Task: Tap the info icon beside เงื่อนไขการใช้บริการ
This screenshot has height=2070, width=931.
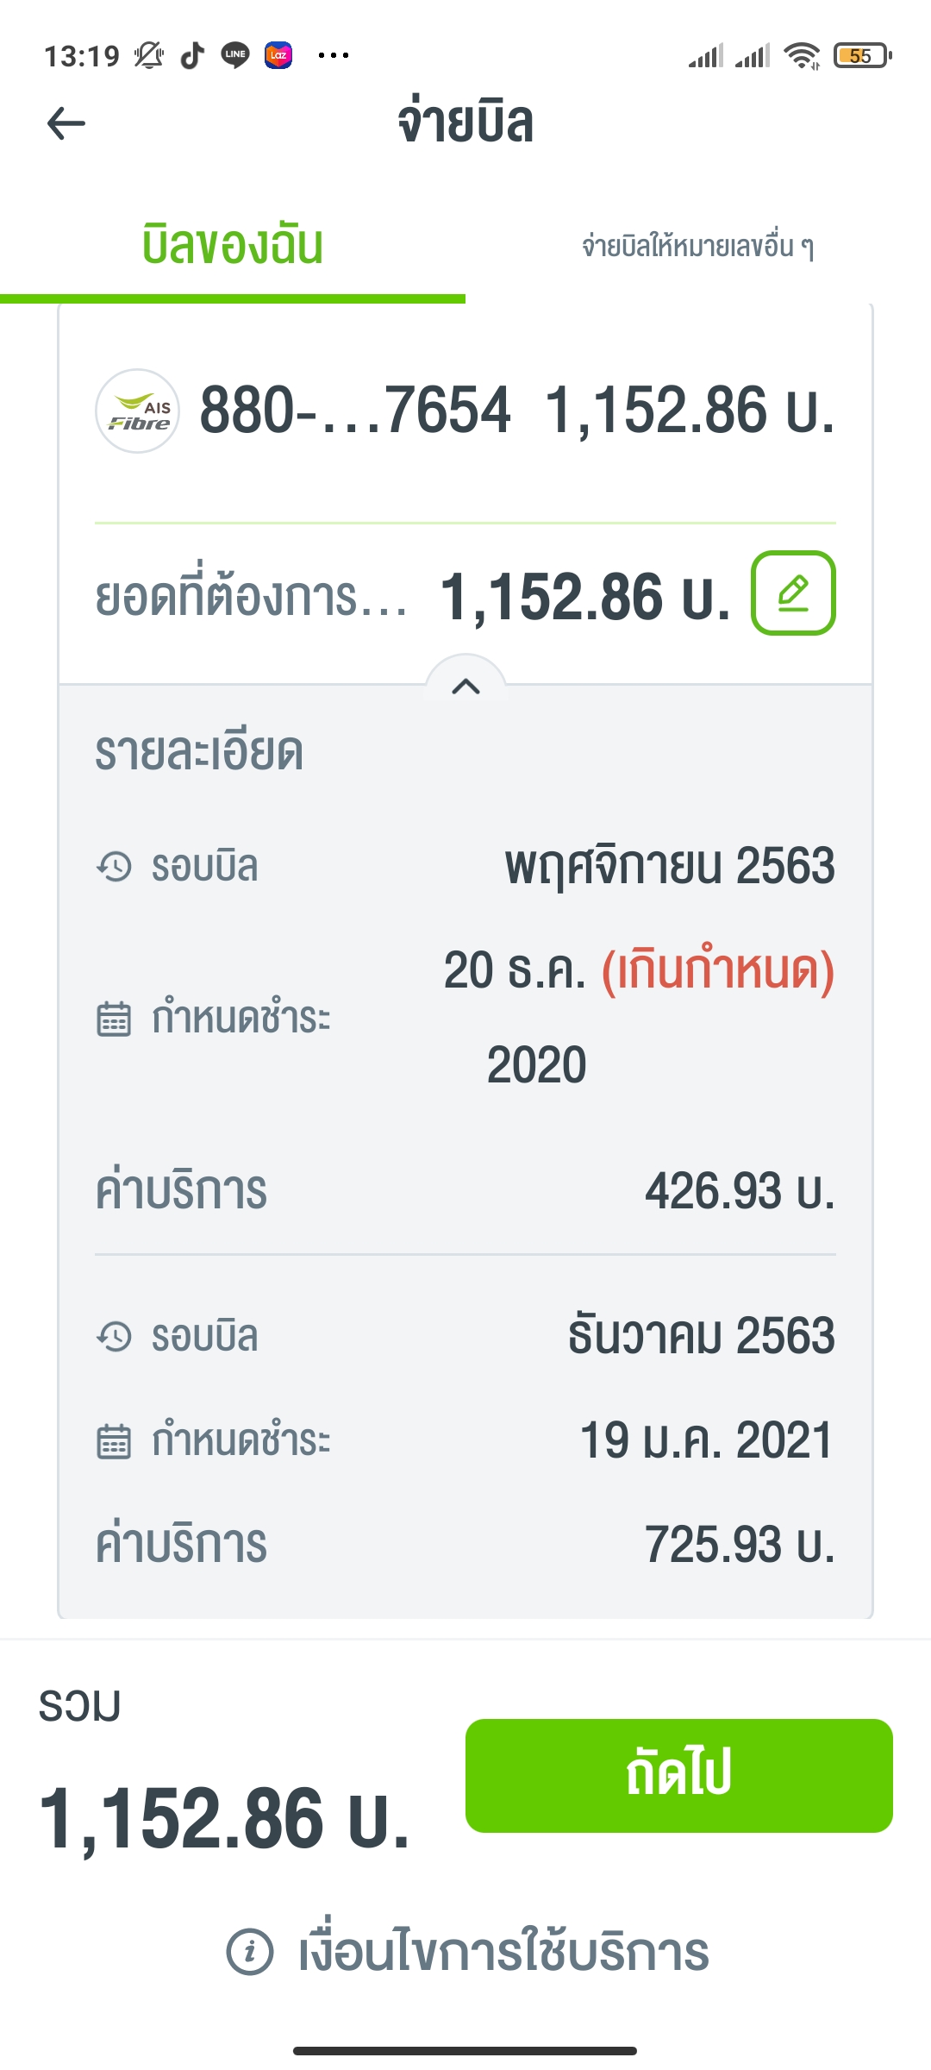Action: click(250, 1951)
